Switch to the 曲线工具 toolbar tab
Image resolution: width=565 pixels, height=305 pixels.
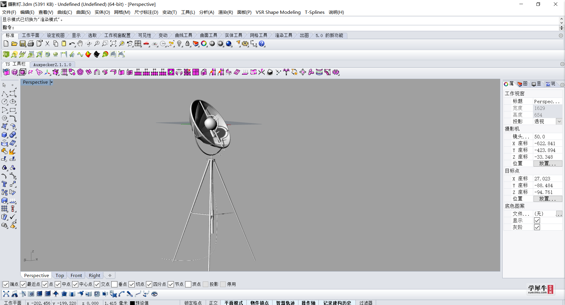(184, 35)
